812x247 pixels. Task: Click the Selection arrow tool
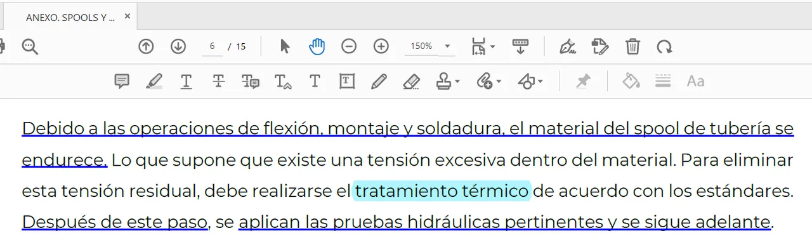(285, 46)
